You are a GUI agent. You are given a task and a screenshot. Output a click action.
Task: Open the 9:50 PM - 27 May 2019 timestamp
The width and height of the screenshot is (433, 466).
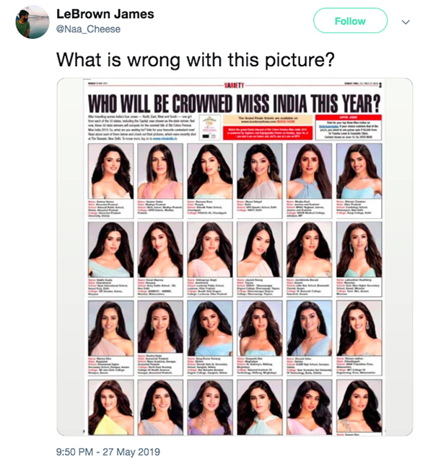pyautogui.click(x=108, y=452)
